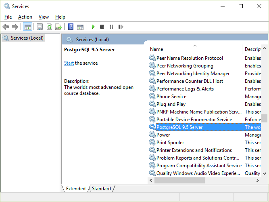
Task: Click the Services title bar gear icon
Action: pos(7,6)
